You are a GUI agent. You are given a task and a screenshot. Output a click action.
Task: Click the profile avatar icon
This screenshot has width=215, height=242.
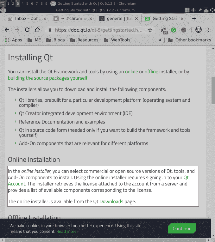199,30
